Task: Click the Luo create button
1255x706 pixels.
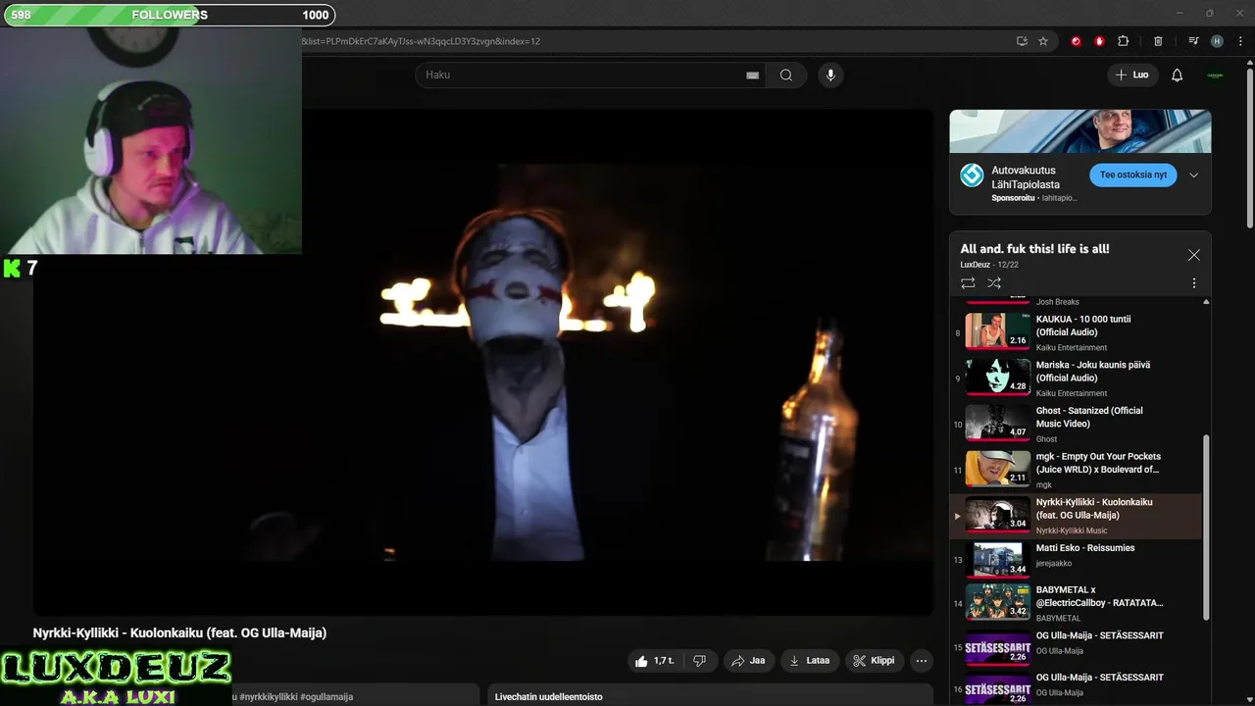Action: (x=1132, y=76)
